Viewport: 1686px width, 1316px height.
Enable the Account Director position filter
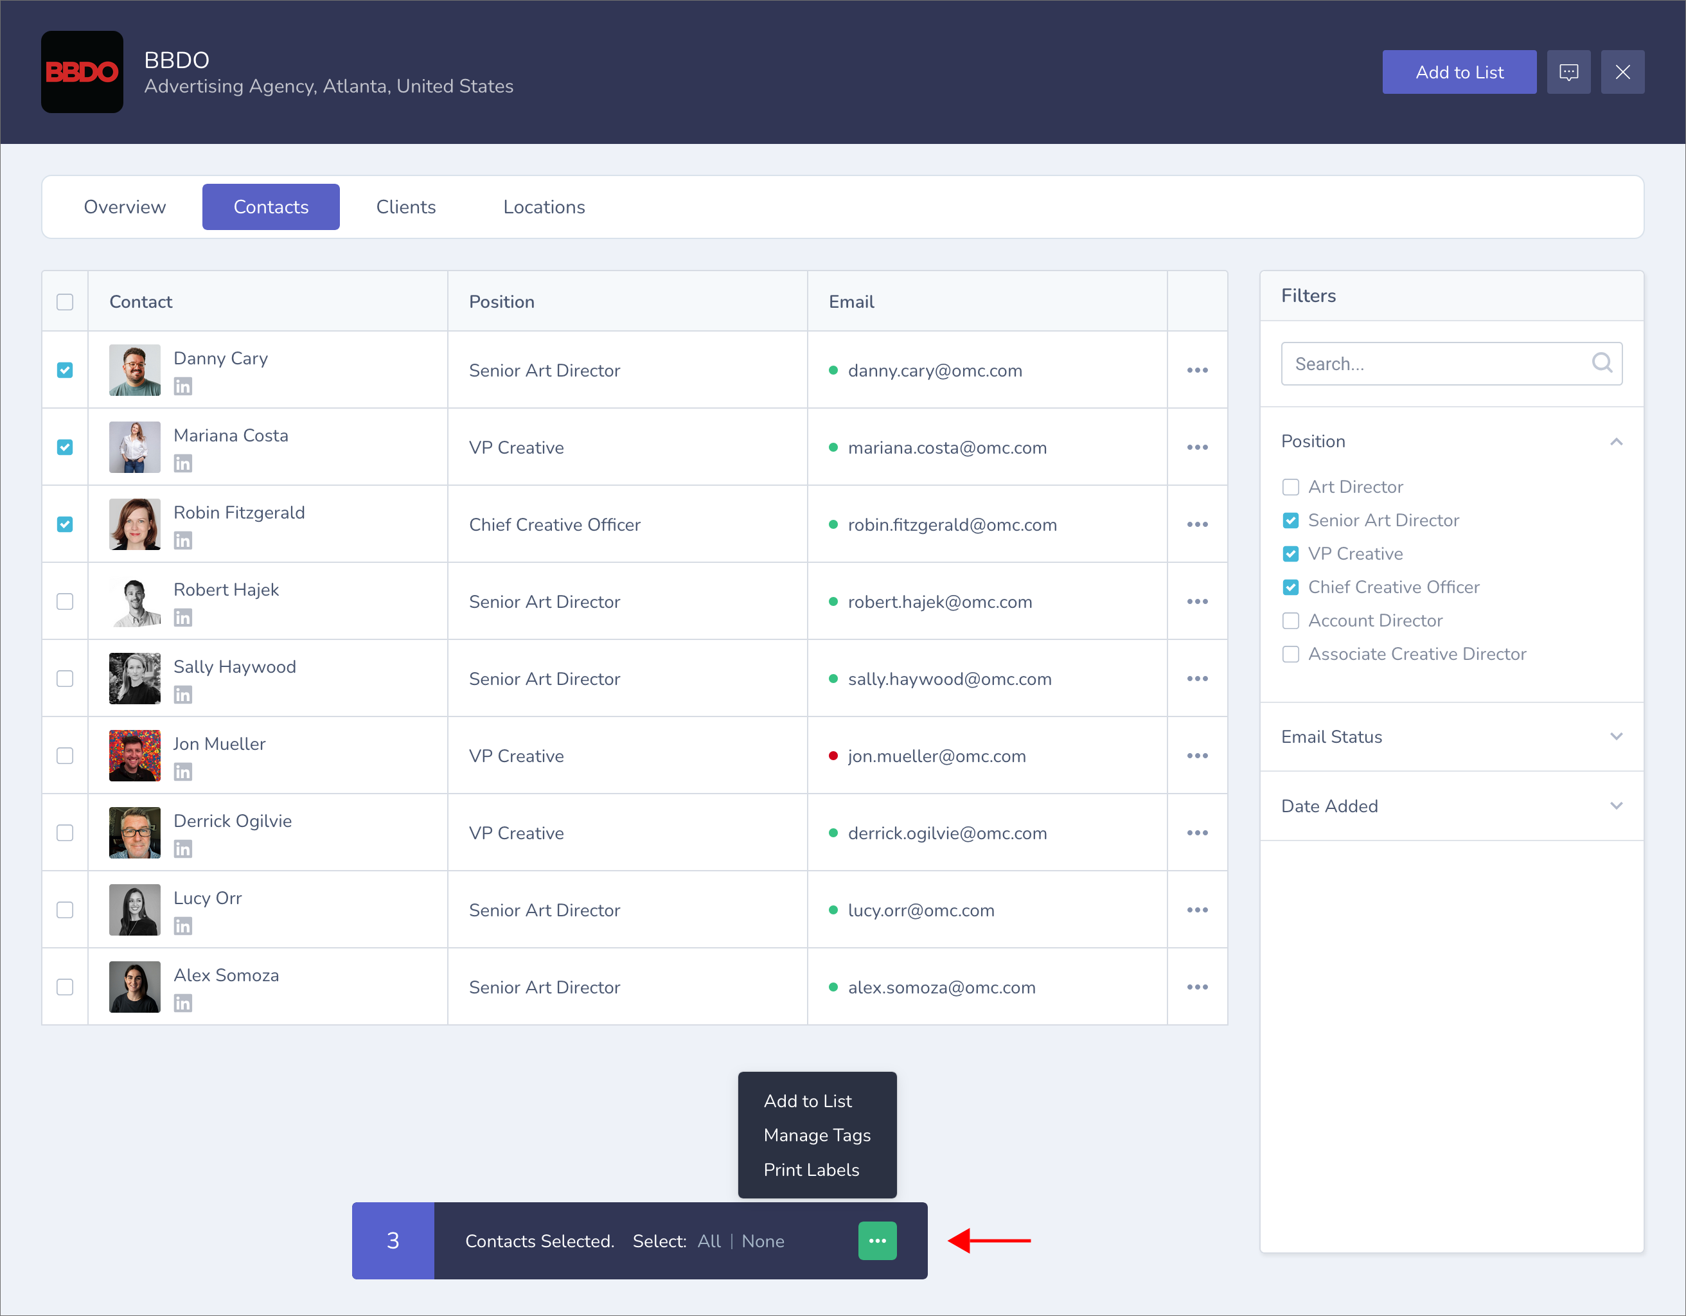tap(1291, 621)
